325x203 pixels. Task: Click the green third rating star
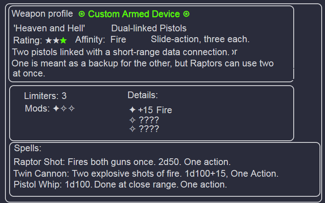[63, 41]
